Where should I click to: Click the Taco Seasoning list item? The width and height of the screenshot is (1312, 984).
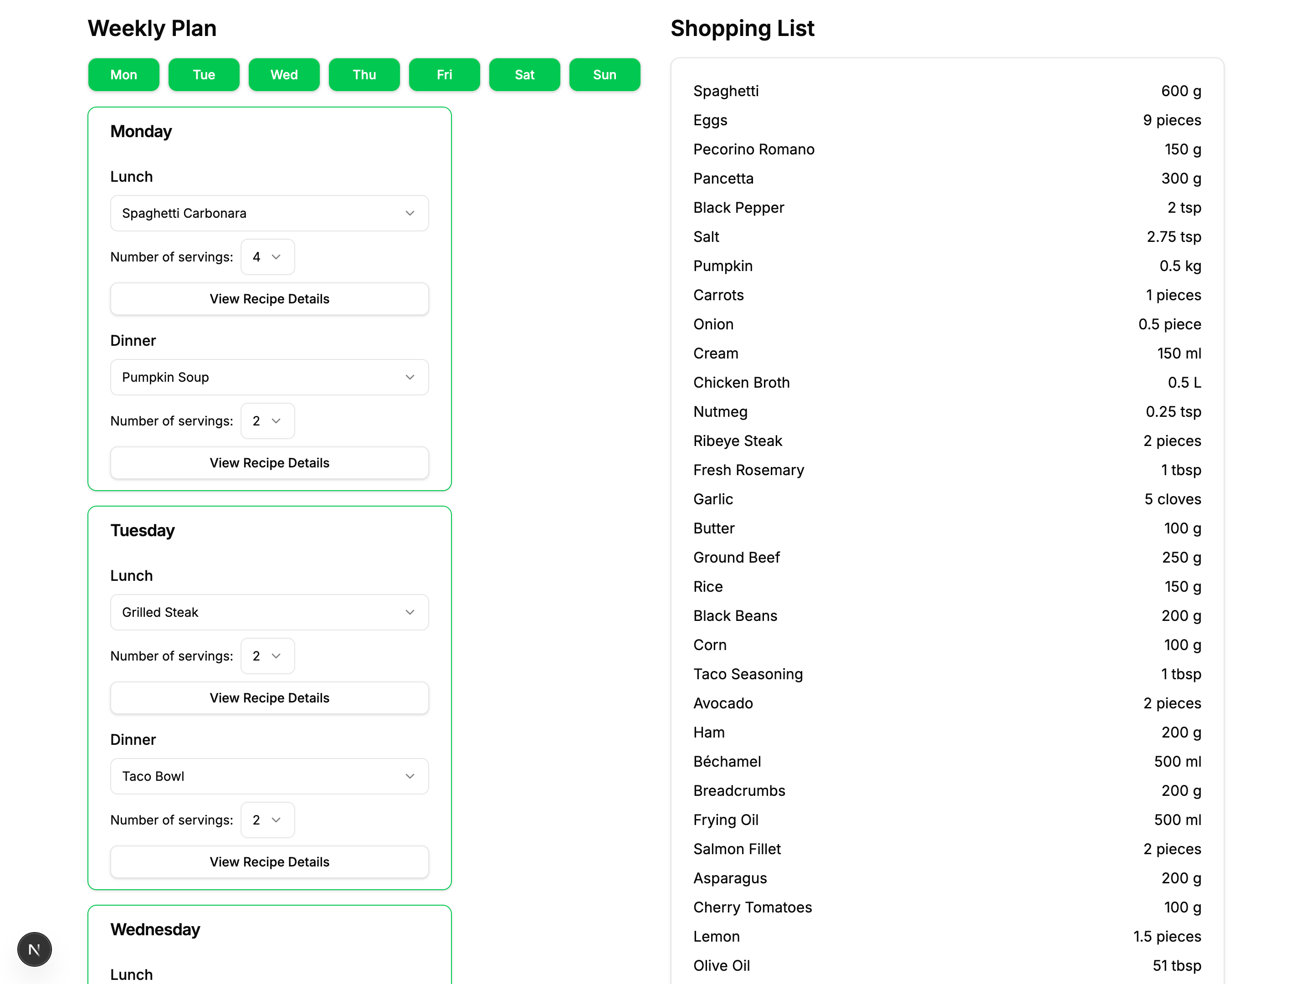947,674
